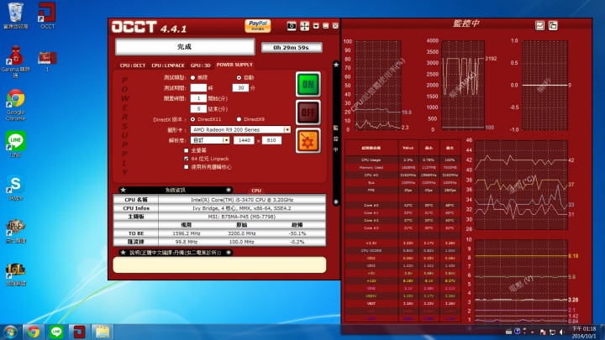Click the +12V row in sensor table
The height and width of the screenshot is (340, 605).
[402, 280]
